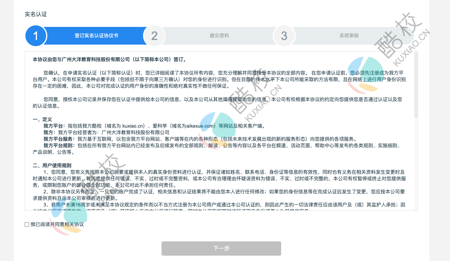This screenshot has width=450, height=261.
Task: Go to the 提交资料 step tab
Action: (x=219, y=36)
